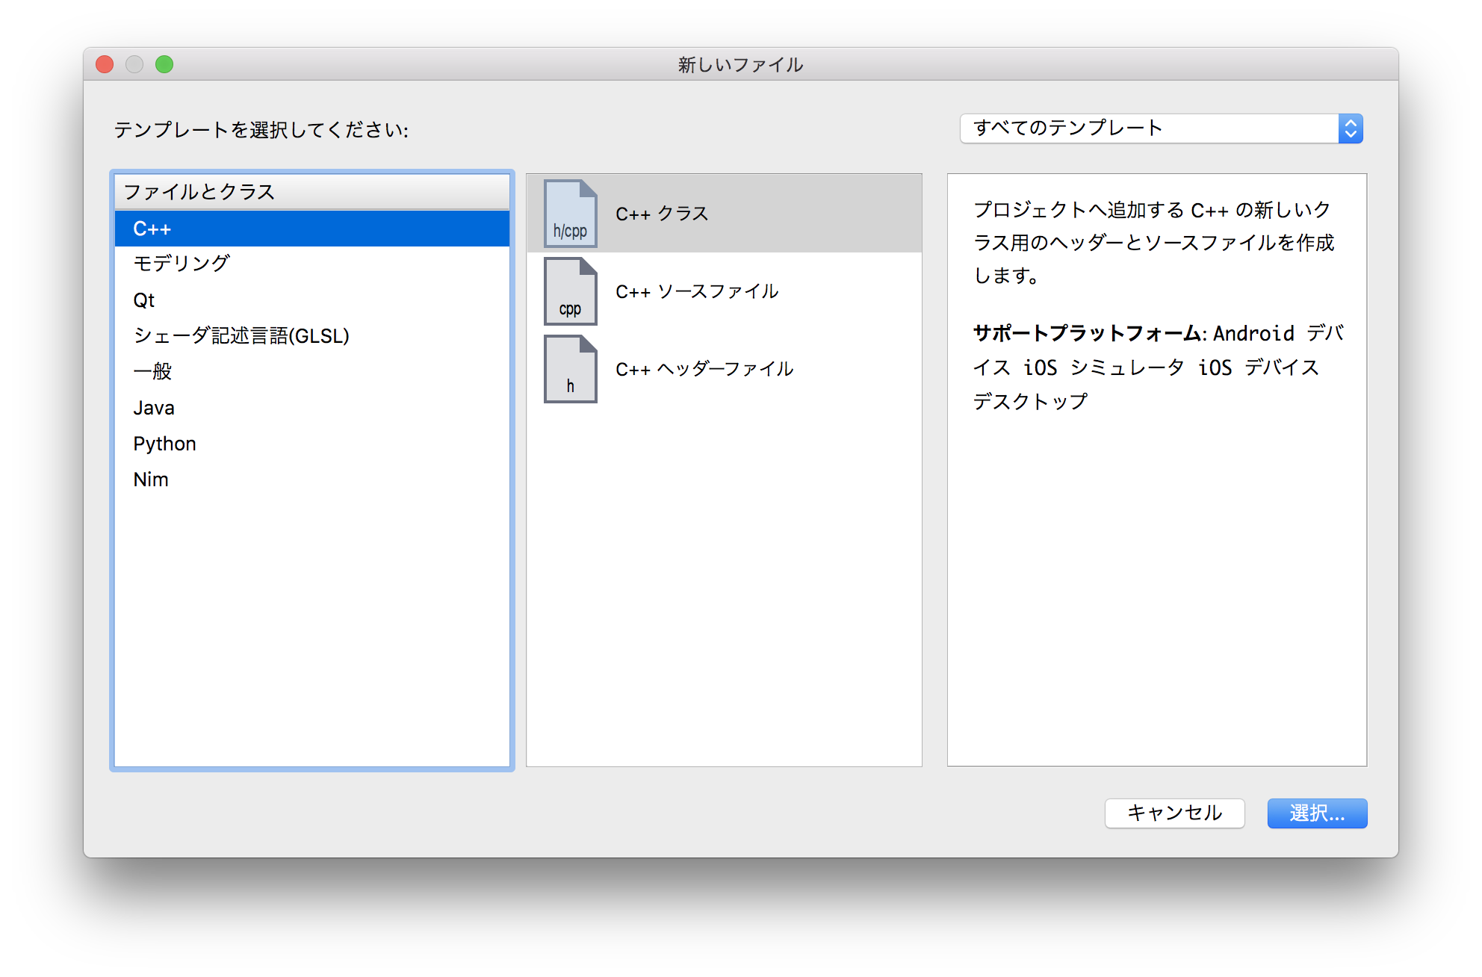Click the dropdown's up-down chevron control
This screenshot has width=1482, height=977.
[1351, 128]
